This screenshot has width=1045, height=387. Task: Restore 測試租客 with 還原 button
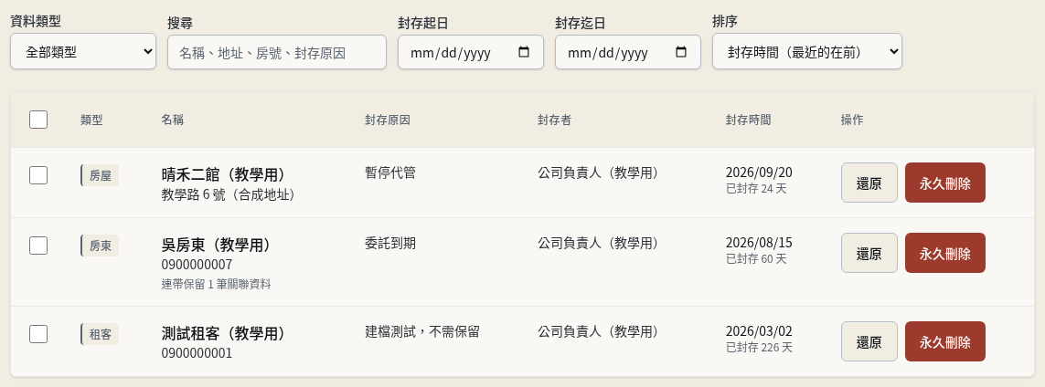[869, 341]
